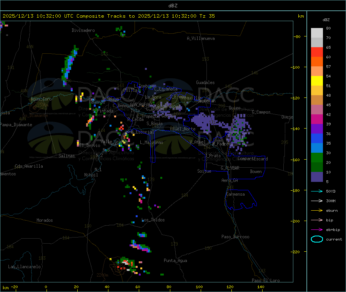Image resolution: width=346 pixels, height=292 pixels.
Task: Click the Bowen map label
Action: coord(256,171)
